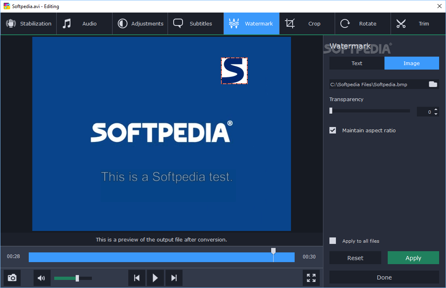Toggle fullscreen preview

point(311,278)
